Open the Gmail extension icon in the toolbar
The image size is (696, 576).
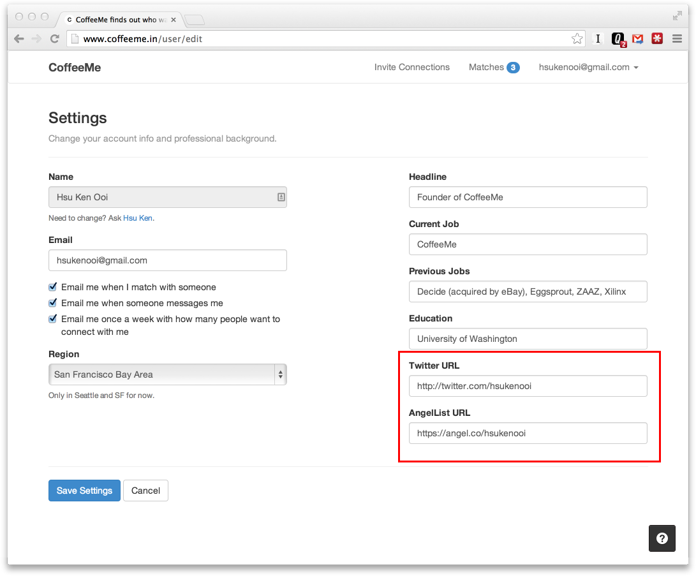pyautogui.click(x=637, y=39)
